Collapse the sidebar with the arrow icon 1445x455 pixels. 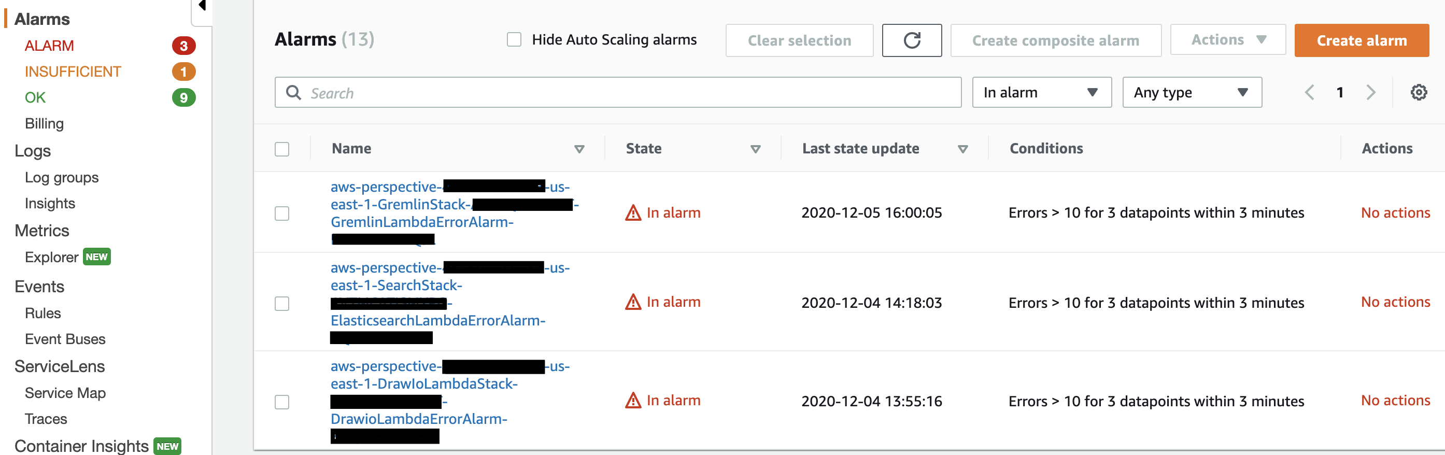[202, 6]
